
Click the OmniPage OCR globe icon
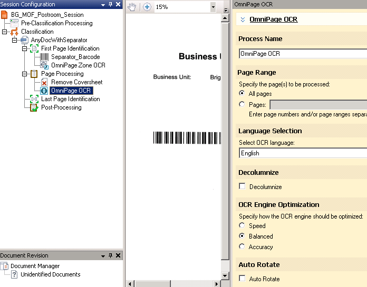point(44,91)
